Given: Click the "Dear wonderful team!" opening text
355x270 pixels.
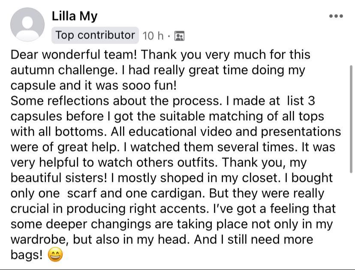Looking at the screenshot, I should tap(74, 55).
